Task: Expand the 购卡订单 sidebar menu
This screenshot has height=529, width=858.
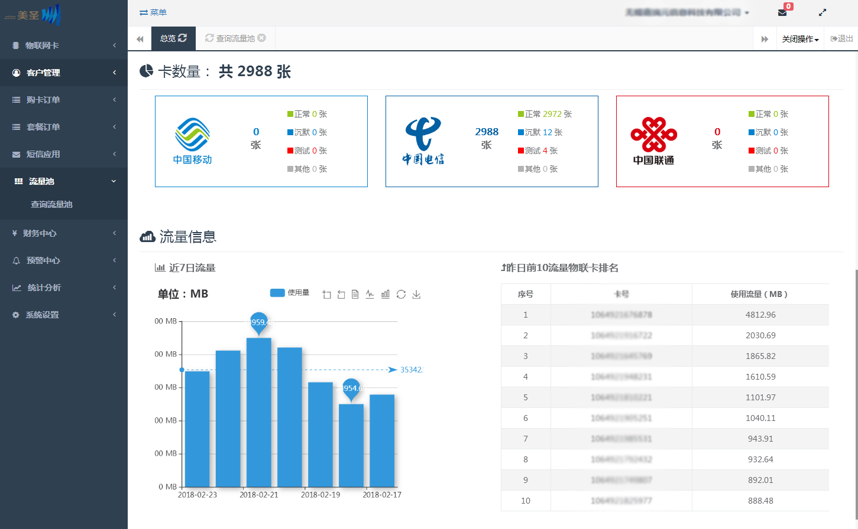Action: (x=64, y=100)
